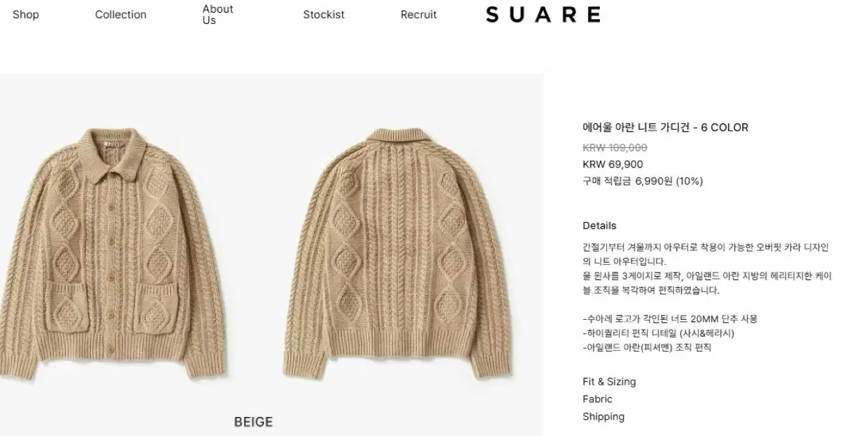Click the product title with 6 COLOR

pos(665,127)
